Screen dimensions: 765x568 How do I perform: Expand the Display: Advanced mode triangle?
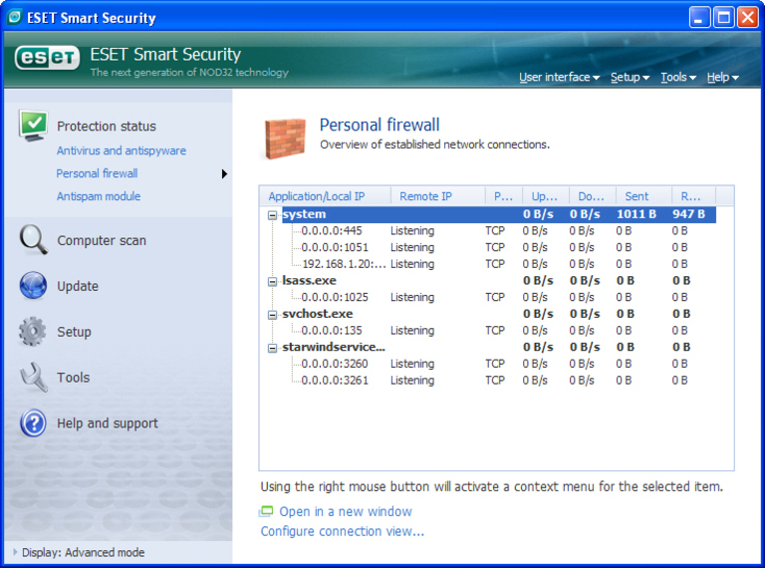(15, 552)
